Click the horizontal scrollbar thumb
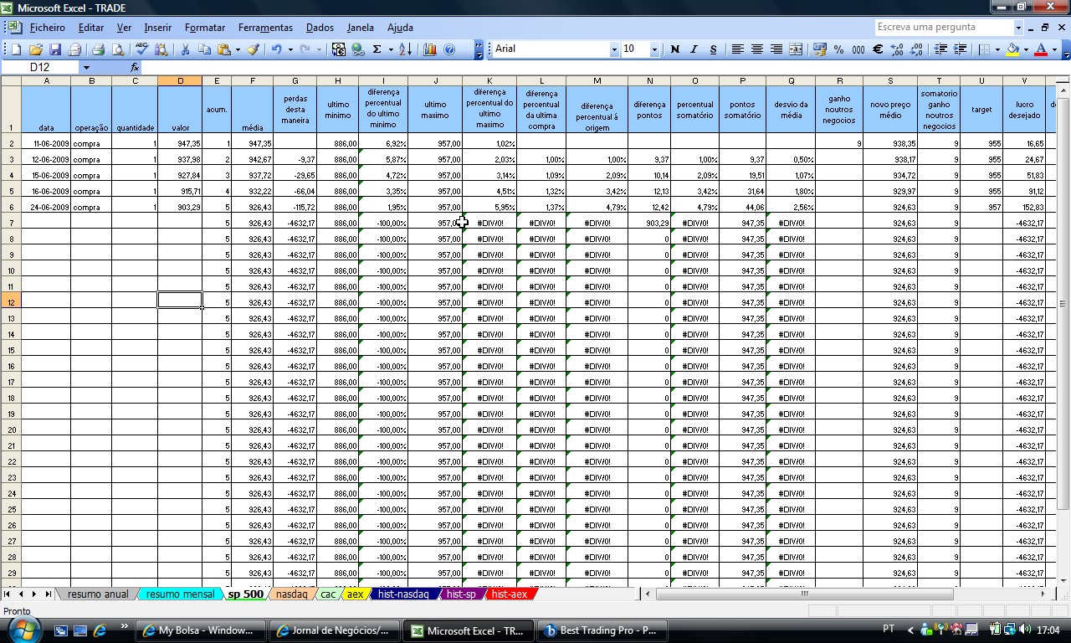Screen dimensions: 1071x643 pos(805,594)
